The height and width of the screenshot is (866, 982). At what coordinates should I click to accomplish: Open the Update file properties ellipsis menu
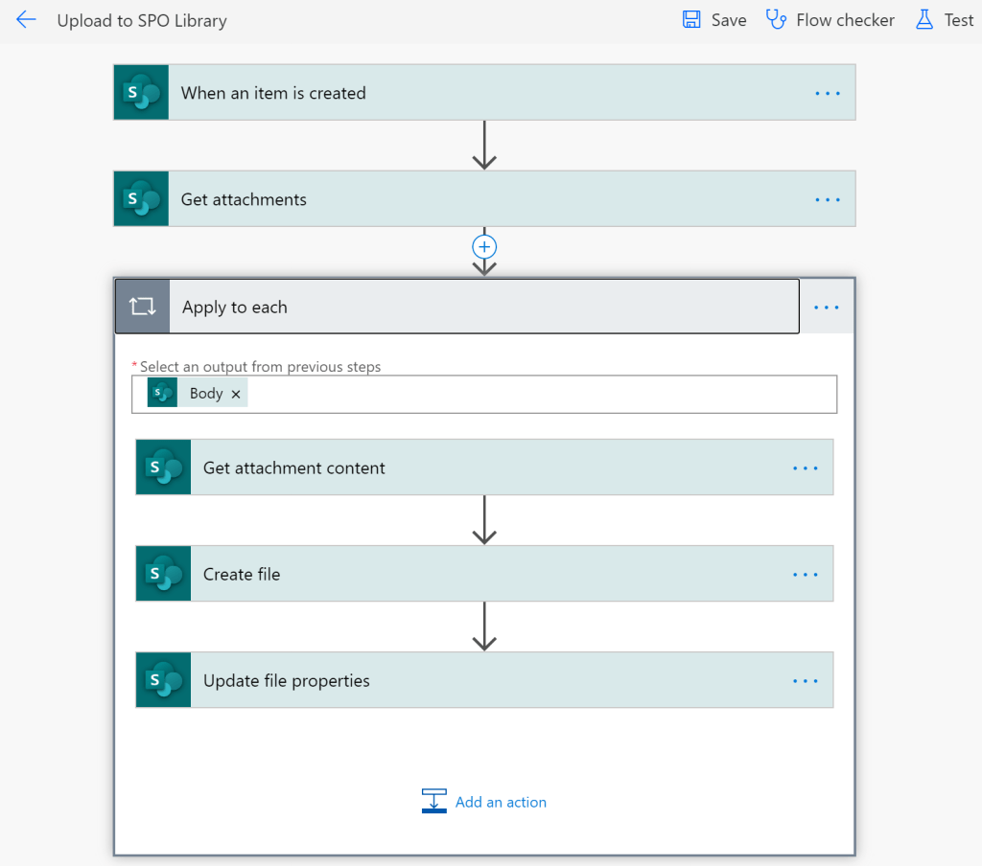[x=805, y=681]
